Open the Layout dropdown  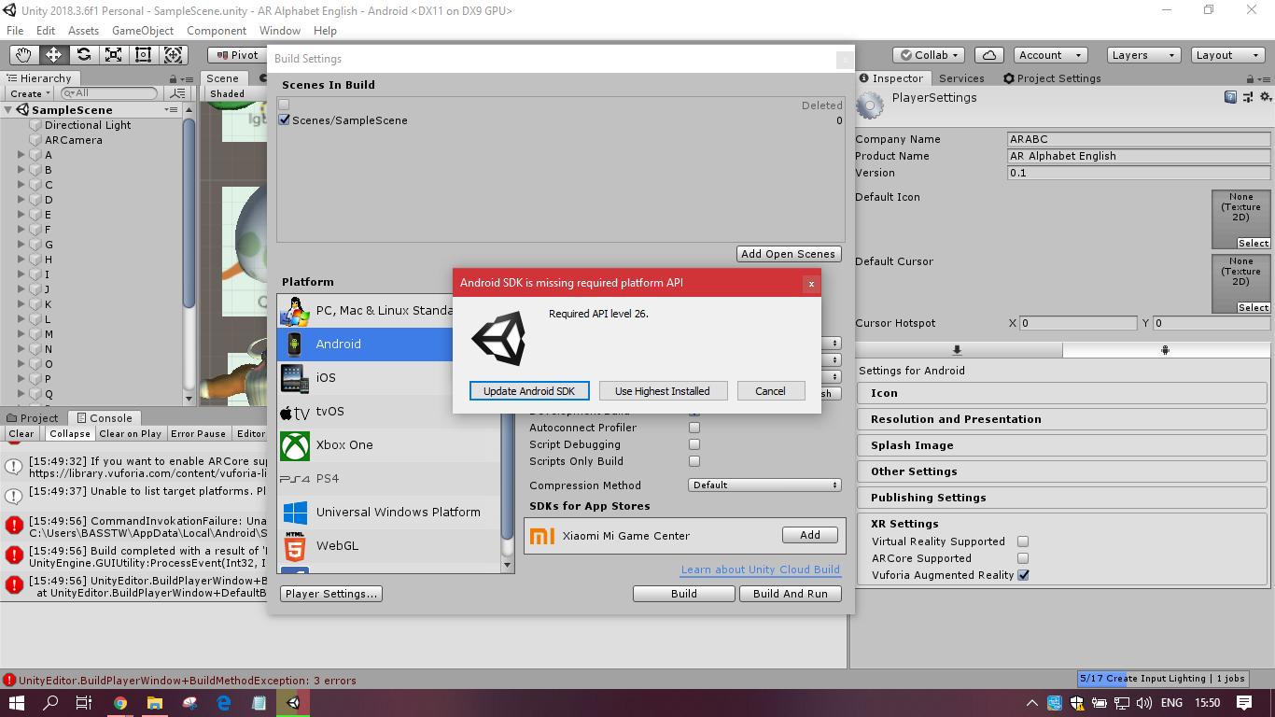[x=1228, y=55]
